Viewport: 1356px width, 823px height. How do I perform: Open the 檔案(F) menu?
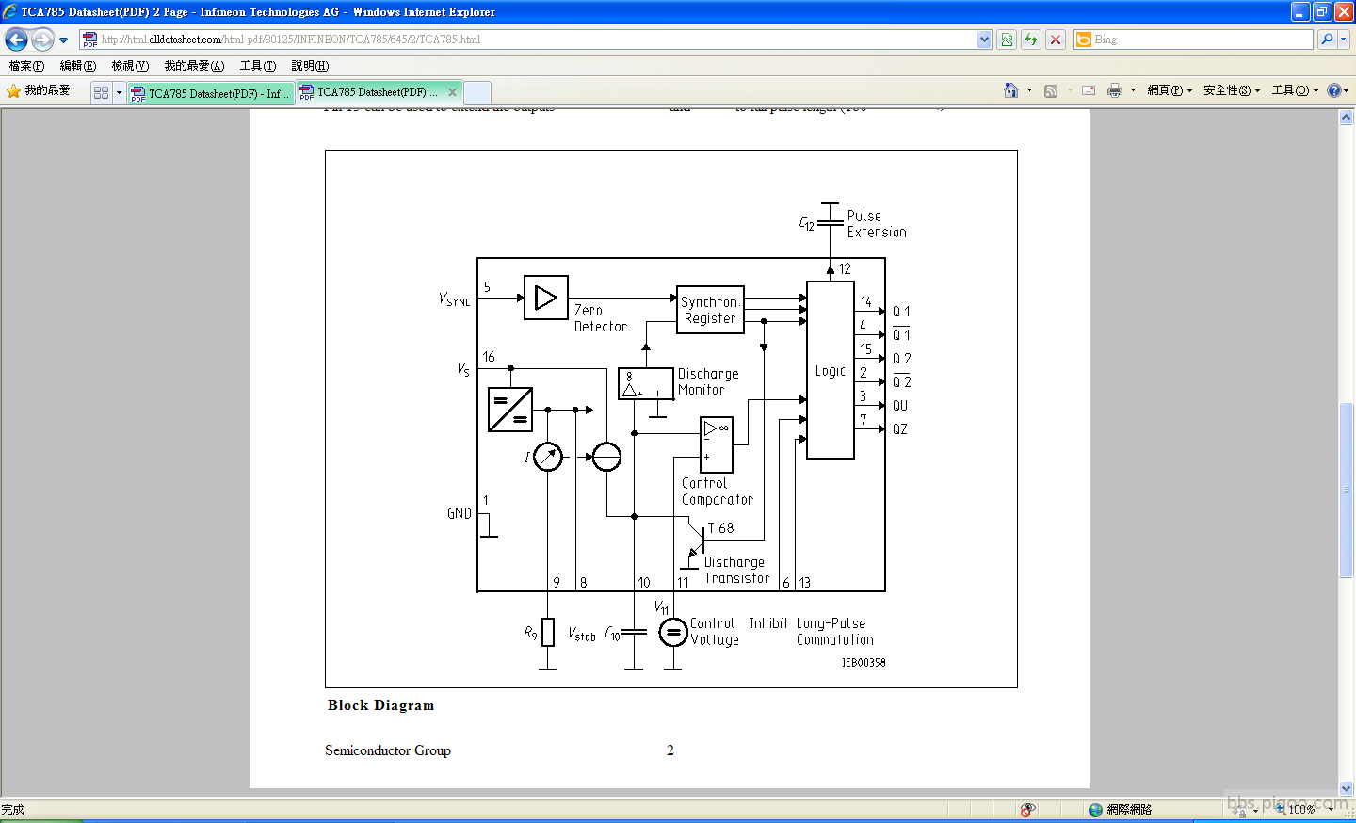tap(26, 66)
